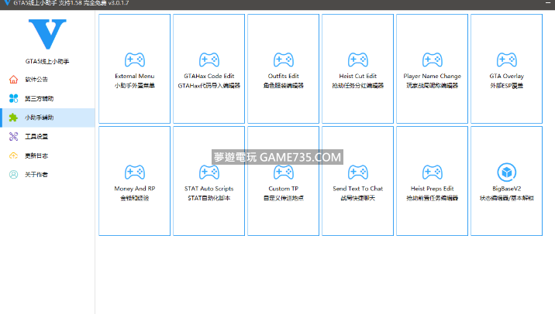Show the 关于作者 sidebar page

point(47,175)
